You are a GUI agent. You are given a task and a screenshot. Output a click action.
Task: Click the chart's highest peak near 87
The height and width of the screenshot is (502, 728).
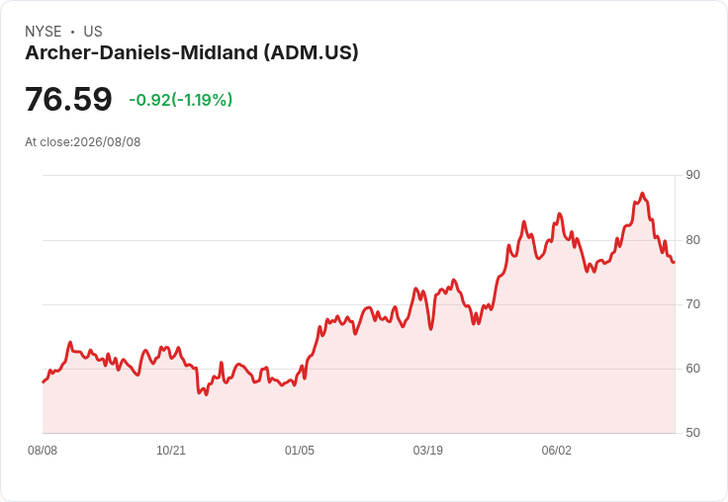(643, 194)
